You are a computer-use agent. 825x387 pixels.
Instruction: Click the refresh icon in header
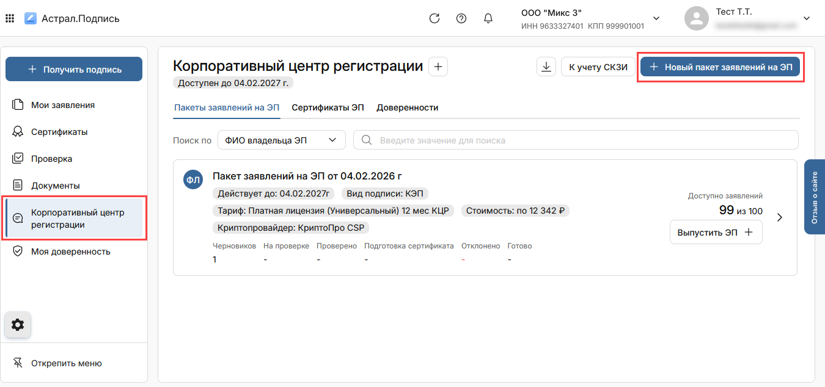coord(435,18)
